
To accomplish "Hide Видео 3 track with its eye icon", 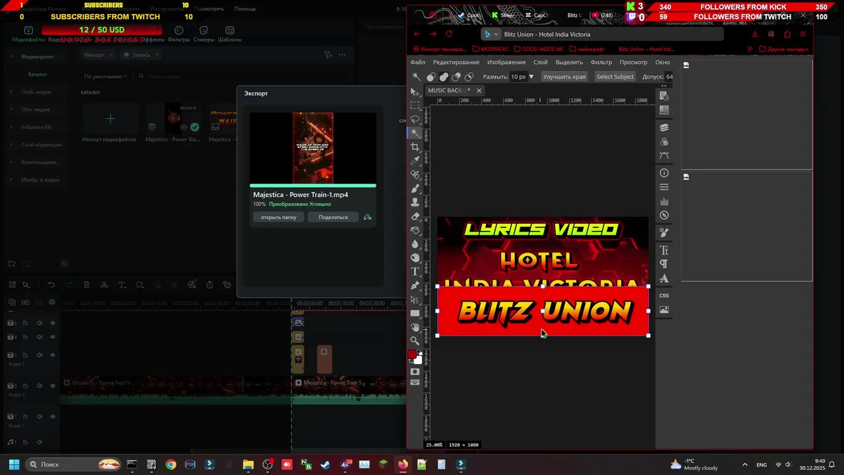I will pyautogui.click(x=53, y=355).
